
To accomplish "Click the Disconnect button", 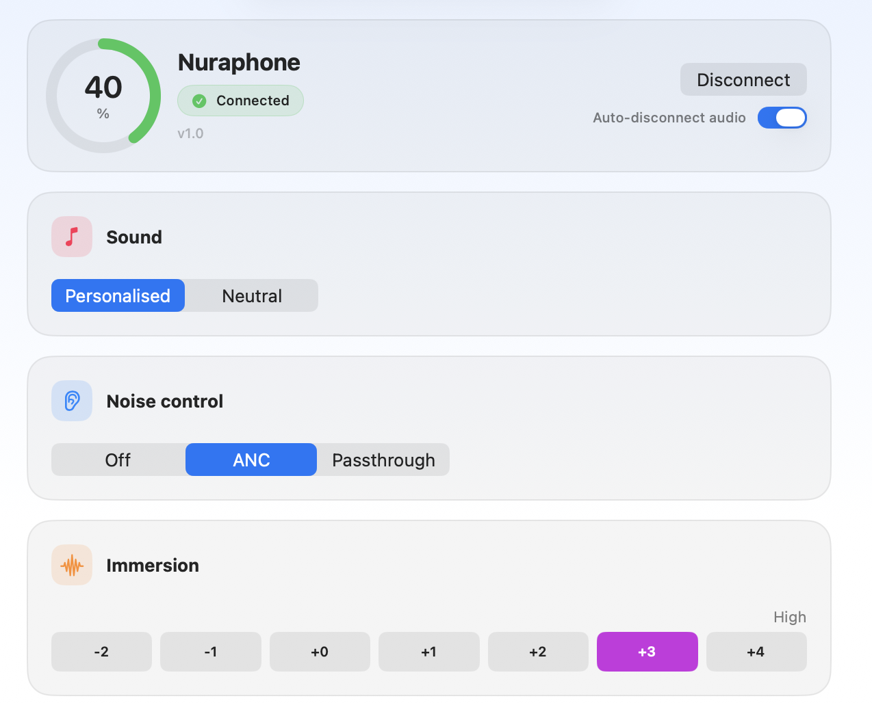I will (743, 80).
